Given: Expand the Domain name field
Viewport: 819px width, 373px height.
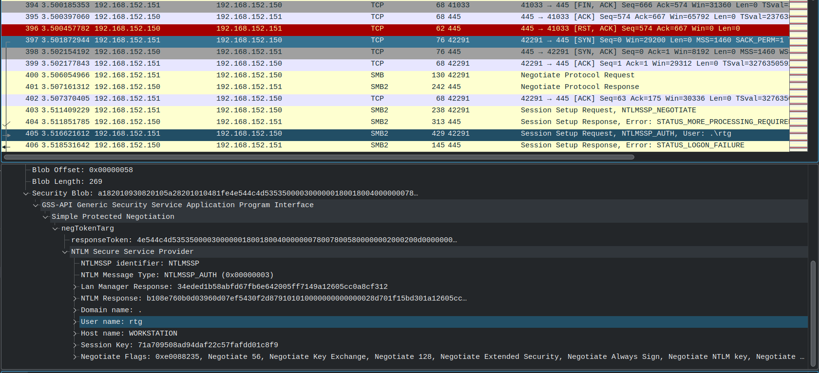Looking at the screenshot, I should 75,310.
